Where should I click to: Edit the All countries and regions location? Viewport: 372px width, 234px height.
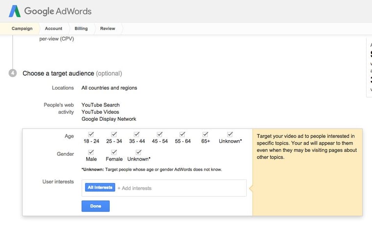(x=109, y=88)
